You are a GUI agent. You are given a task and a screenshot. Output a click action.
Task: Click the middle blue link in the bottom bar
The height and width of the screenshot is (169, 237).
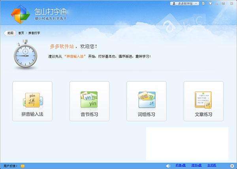pos(196,165)
